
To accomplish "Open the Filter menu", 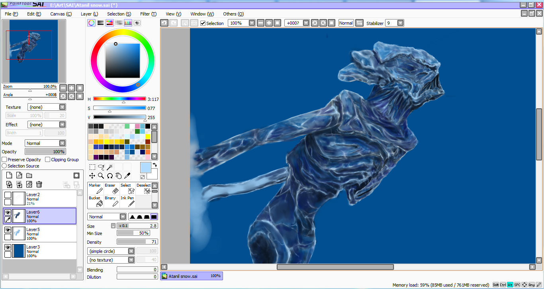I will (148, 14).
